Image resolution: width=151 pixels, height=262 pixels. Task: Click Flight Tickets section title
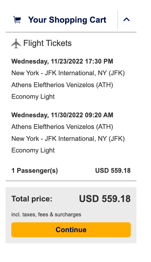click(48, 43)
